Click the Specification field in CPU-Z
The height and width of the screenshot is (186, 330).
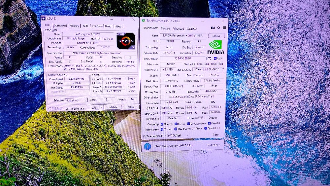[x=100, y=53]
